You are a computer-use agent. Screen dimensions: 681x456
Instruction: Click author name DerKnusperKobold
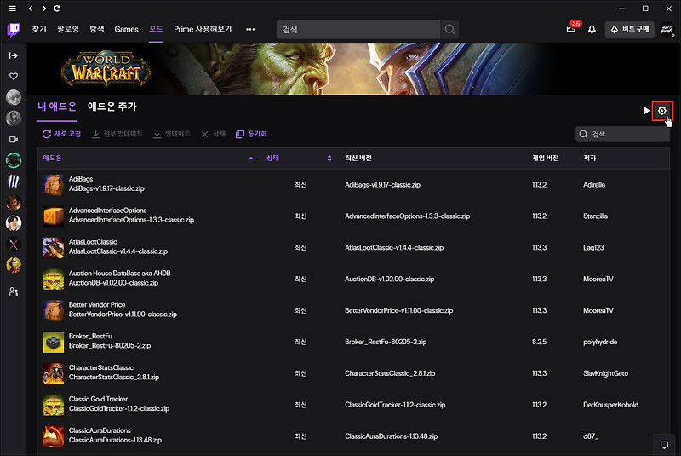610,405
